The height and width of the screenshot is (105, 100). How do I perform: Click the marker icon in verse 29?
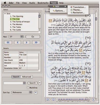click(x=80, y=50)
